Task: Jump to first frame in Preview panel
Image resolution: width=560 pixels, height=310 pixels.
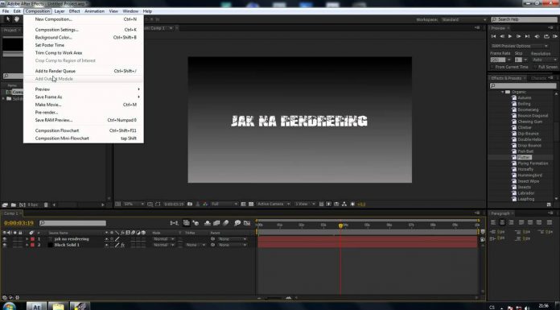Action: click(493, 36)
